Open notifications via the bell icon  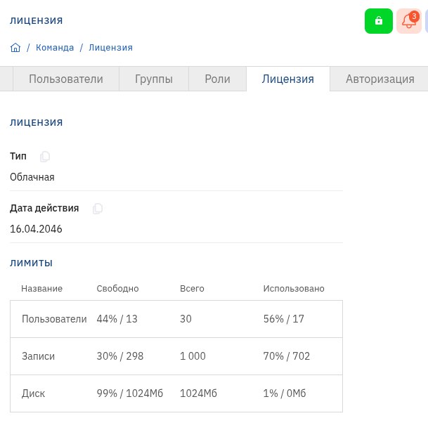click(408, 21)
